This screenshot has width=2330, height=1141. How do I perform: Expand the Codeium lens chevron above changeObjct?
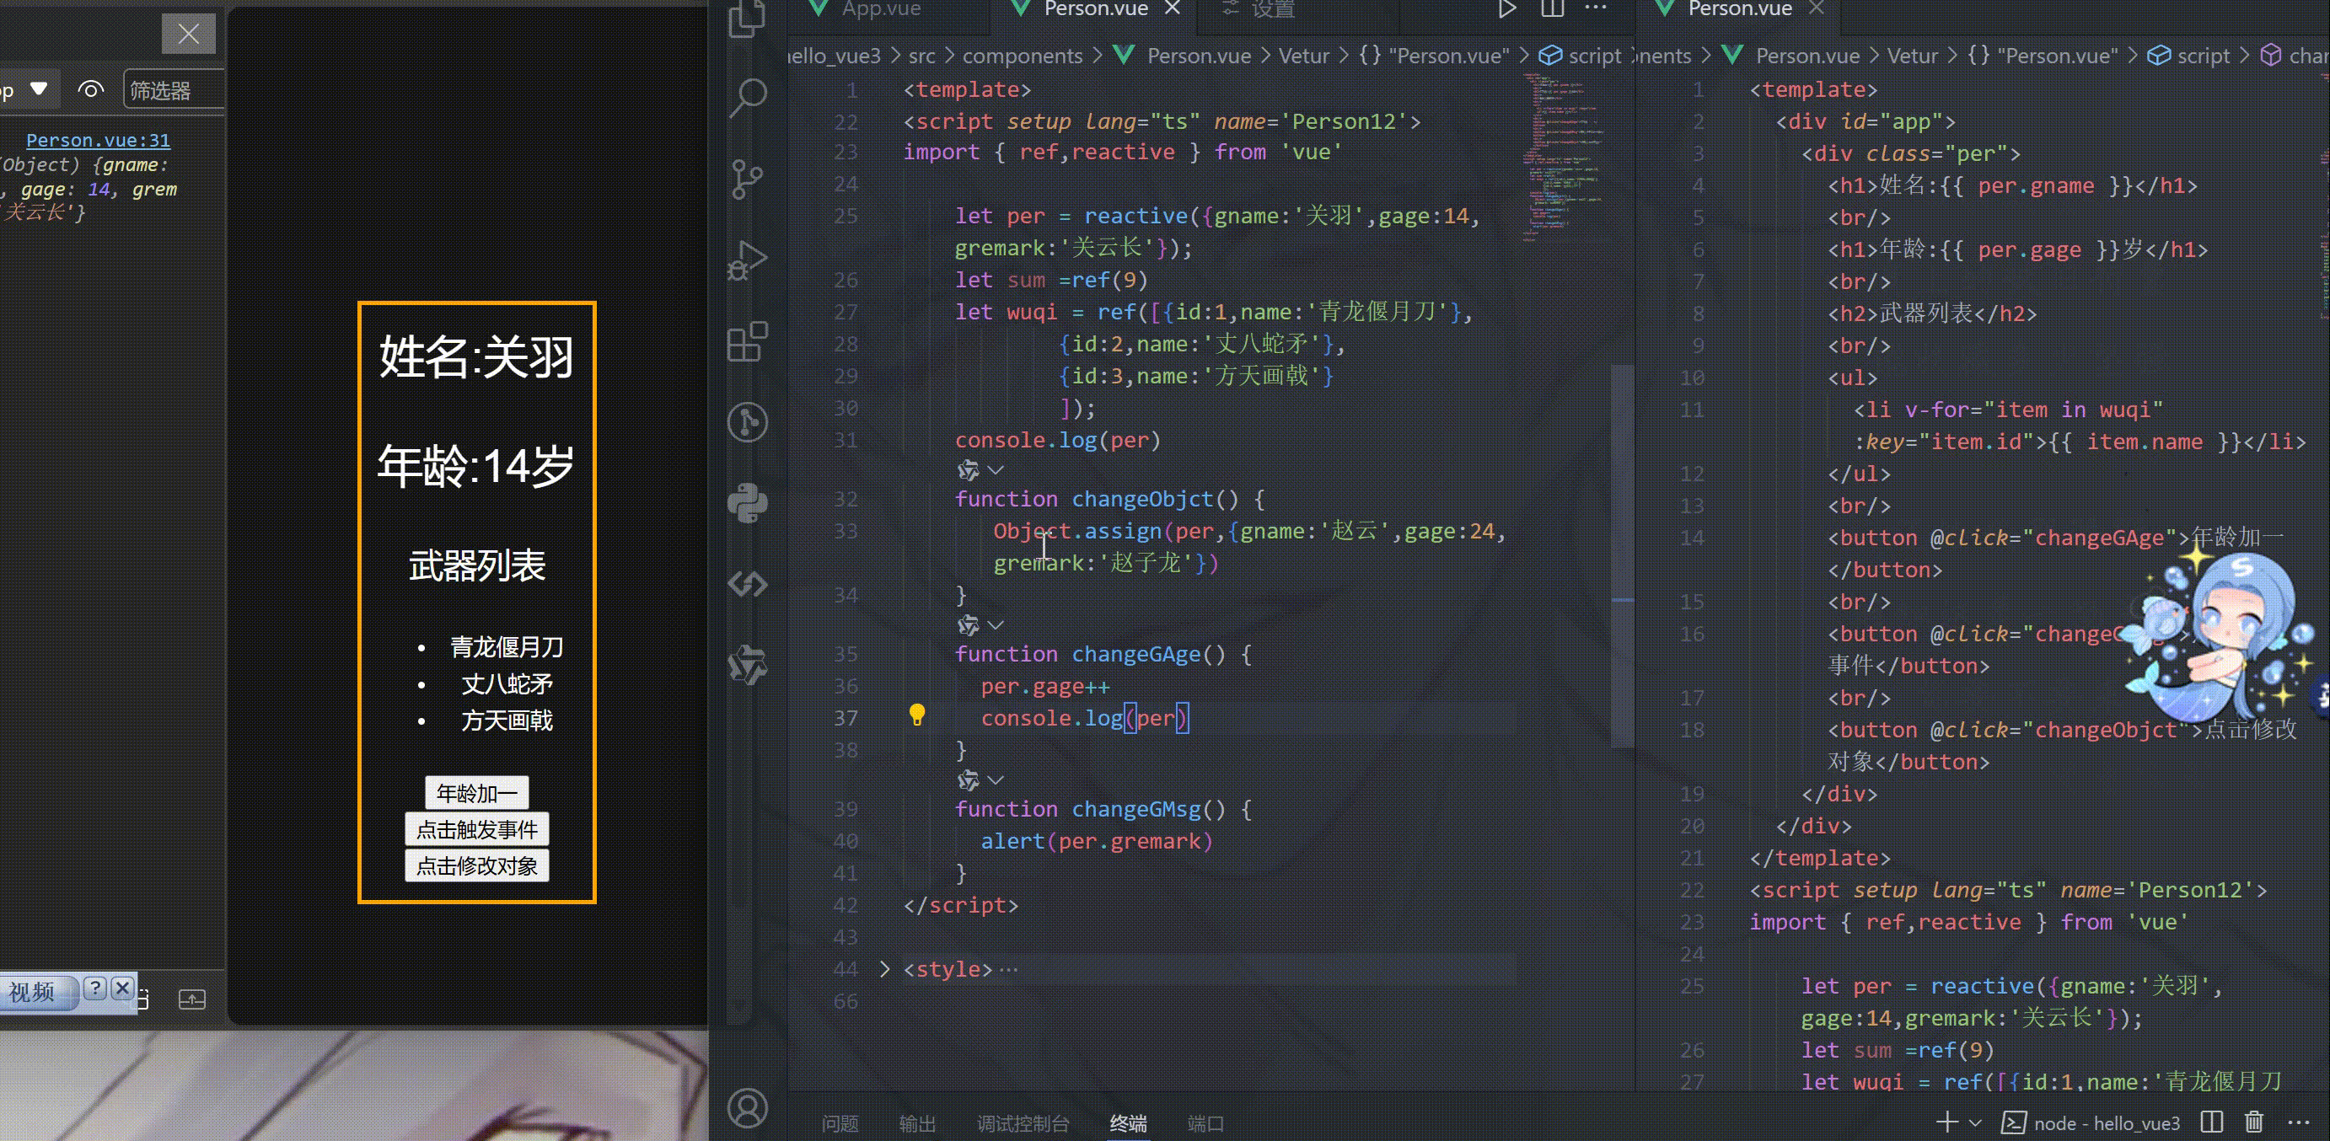pyautogui.click(x=996, y=470)
